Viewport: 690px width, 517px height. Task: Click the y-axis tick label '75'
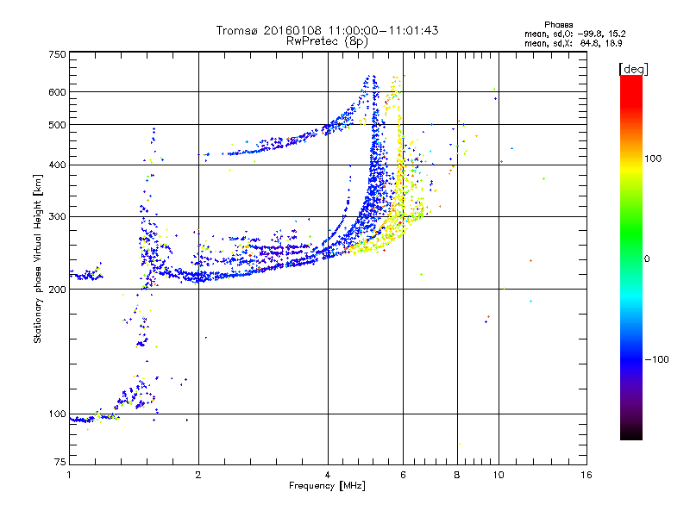[x=60, y=462]
